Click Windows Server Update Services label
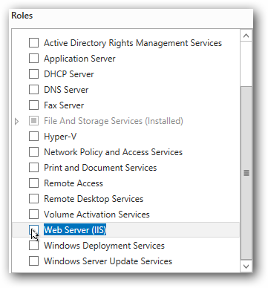 click(x=108, y=261)
